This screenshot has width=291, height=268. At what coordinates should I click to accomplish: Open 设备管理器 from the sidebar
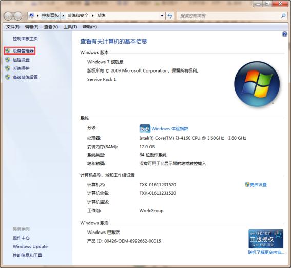(23, 51)
